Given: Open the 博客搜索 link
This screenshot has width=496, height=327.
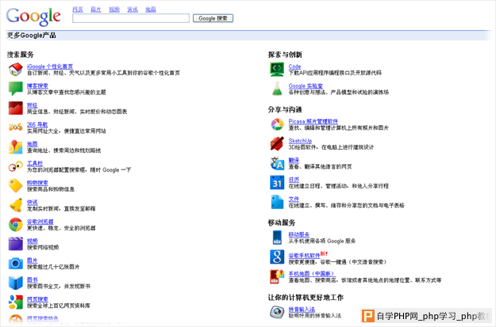Looking at the screenshot, I should pos(37,86).
